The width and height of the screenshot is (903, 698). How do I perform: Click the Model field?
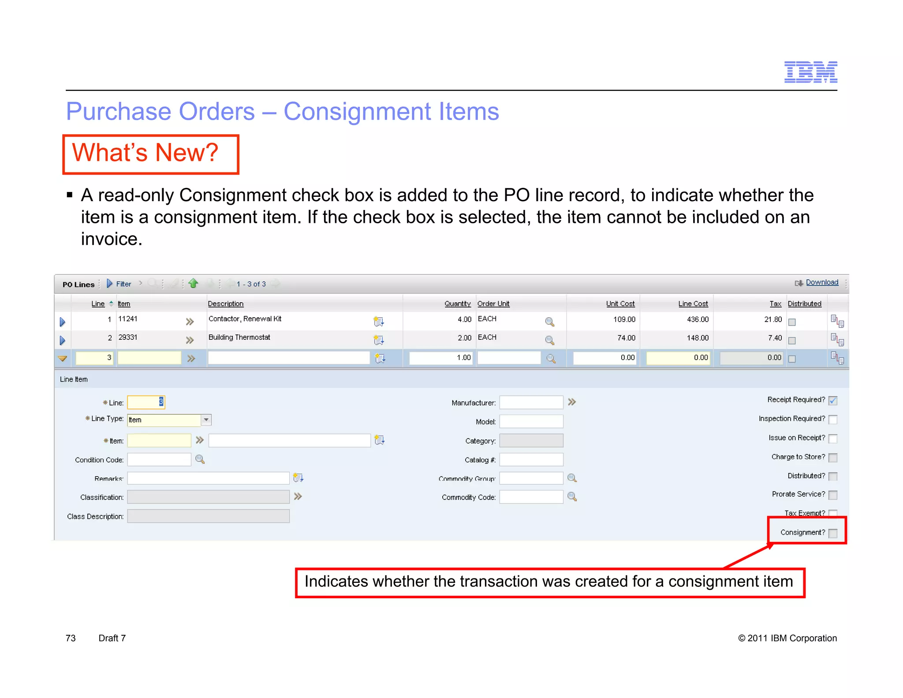click(x=531, y=421)
